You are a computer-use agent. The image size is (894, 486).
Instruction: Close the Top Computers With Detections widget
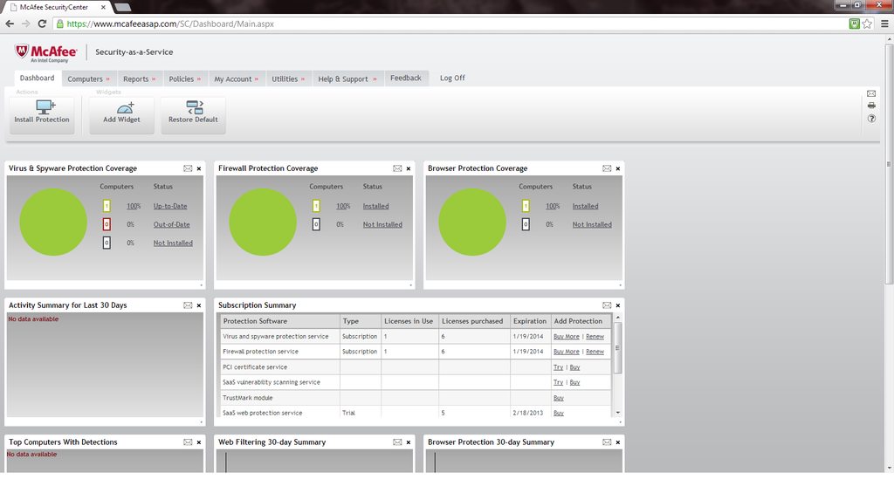click(199, 442)
